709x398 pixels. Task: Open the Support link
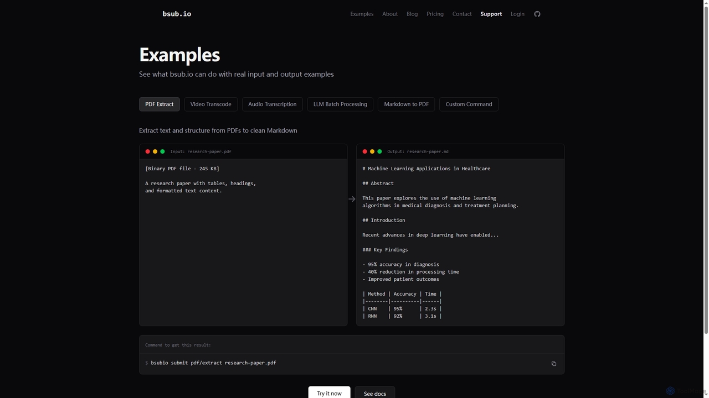(491, 14)
